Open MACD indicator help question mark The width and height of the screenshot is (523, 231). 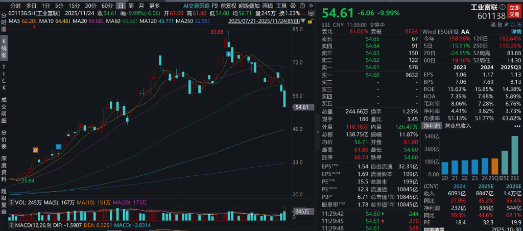[12, 225]
